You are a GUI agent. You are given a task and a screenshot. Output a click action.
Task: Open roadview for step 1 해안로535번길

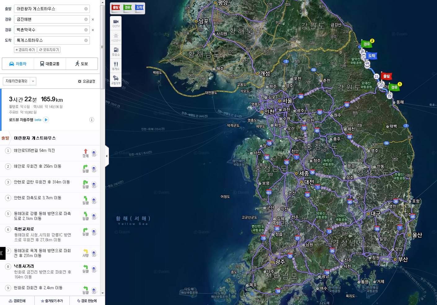(x=94, y=153)
